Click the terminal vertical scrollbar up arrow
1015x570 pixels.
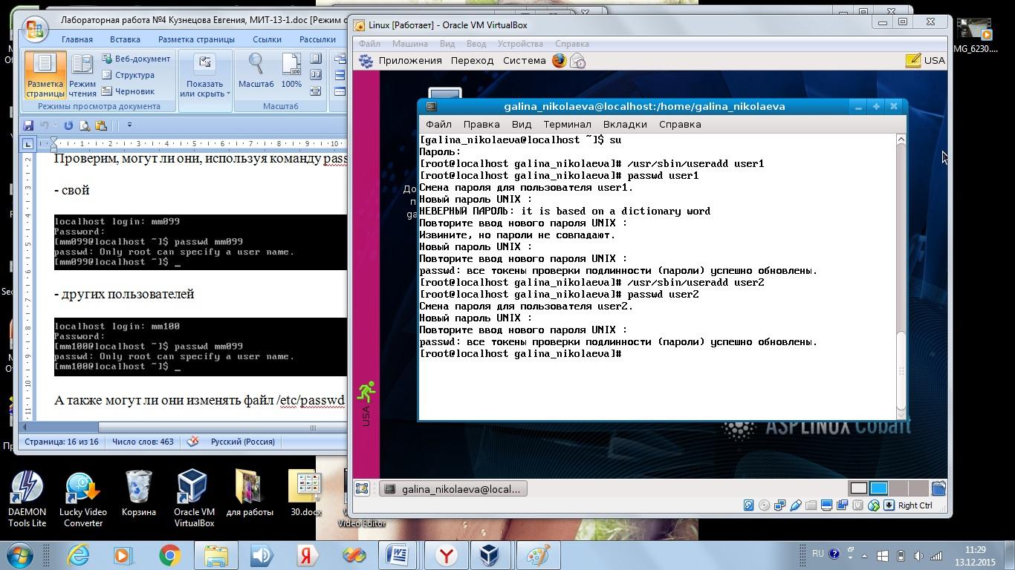901,140
